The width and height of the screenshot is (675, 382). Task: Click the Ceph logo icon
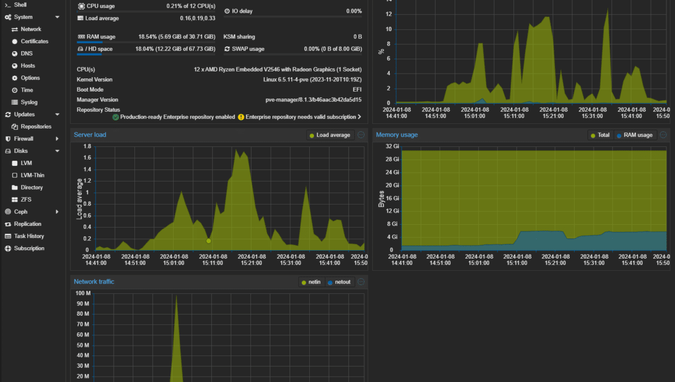point(7,212)
